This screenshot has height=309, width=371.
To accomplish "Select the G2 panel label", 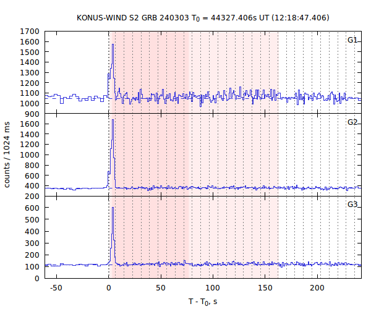I will tap(352, 122).
